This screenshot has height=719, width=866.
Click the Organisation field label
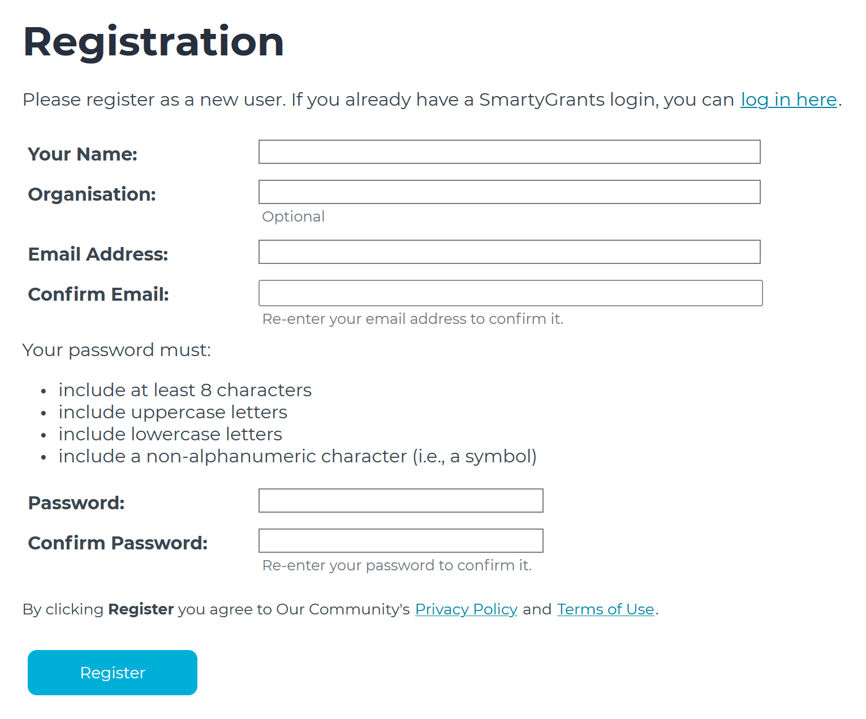92,194
